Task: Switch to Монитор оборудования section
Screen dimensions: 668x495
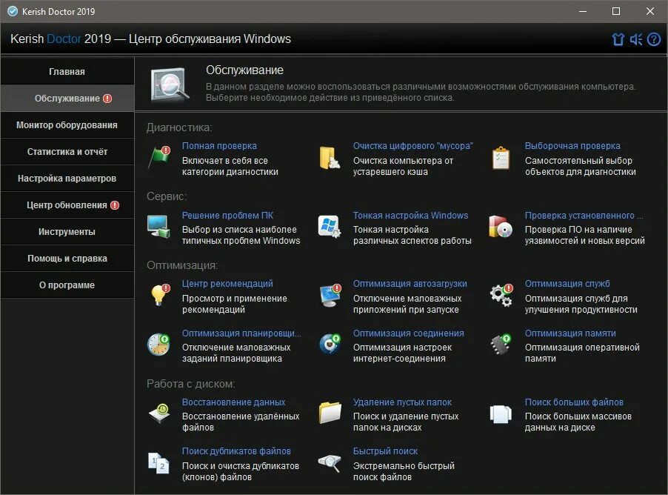Action: click(x=67, y=125)
